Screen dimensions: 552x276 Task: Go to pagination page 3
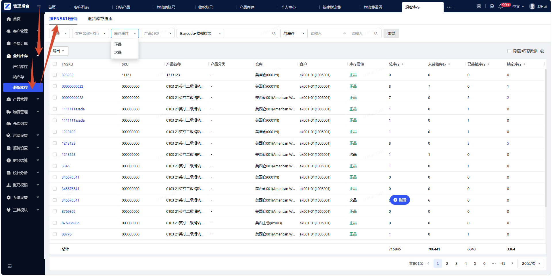pos(456,263)
